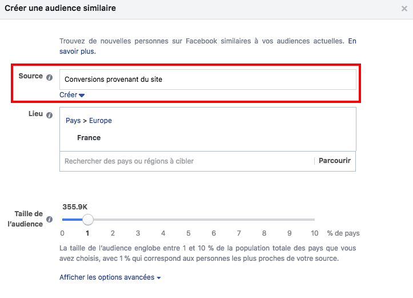Expand Afficher les options avancées
Image resolution: width=413 pixels, height=298 pixels.
[110, 277]
